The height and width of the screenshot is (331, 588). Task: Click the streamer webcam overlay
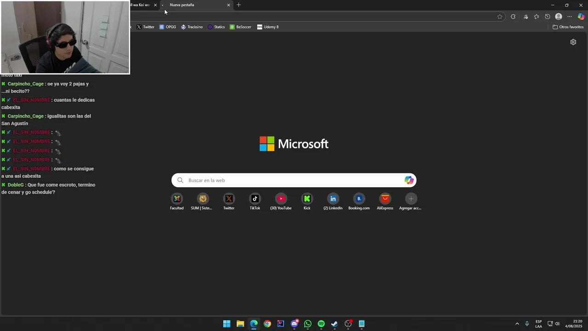click(x=65, y=37)
